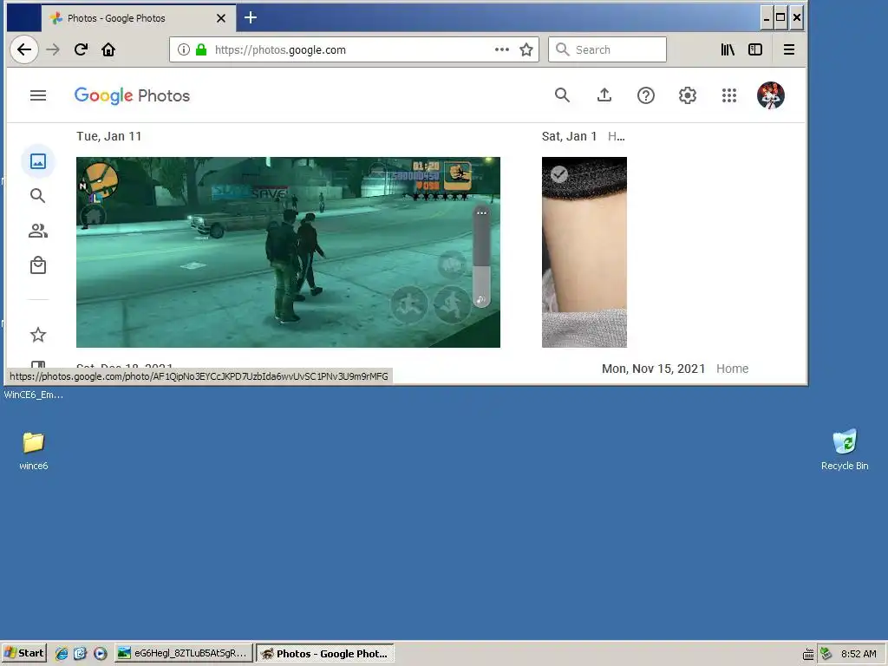The width and height of the screenshot is (888, 666).
Task: Open the Print store bag icon
Action: [38, 265]
